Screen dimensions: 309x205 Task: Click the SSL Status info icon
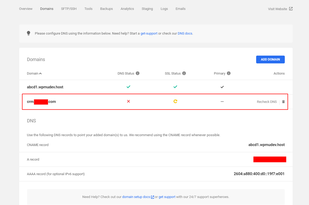point(184,73)
